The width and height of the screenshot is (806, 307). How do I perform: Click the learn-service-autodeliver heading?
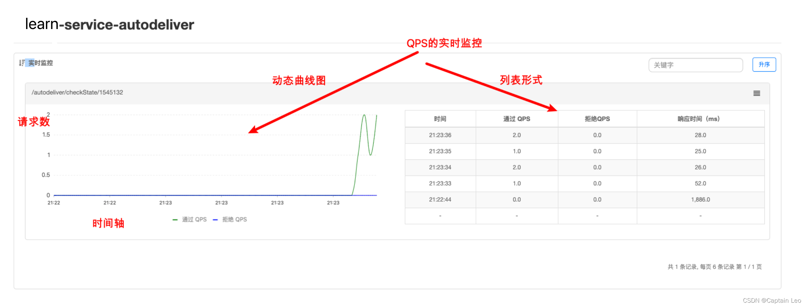click(x=110, y=24)
